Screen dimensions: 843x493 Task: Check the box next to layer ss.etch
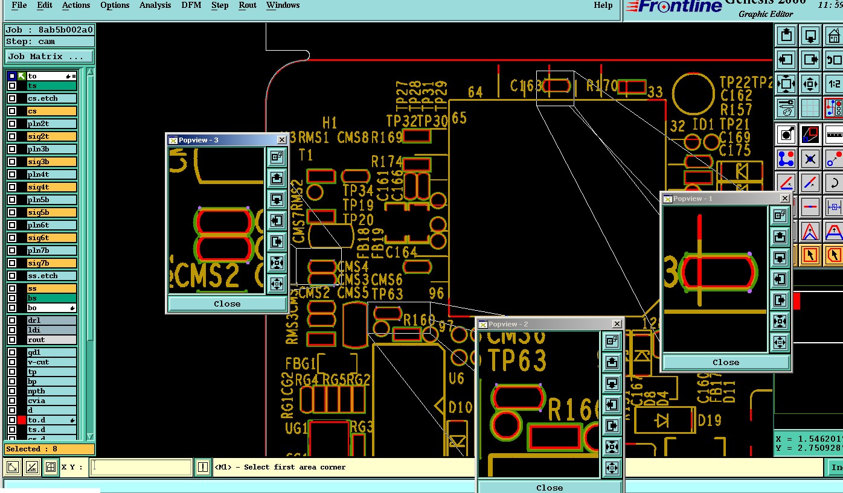click(x=12, y=276)
